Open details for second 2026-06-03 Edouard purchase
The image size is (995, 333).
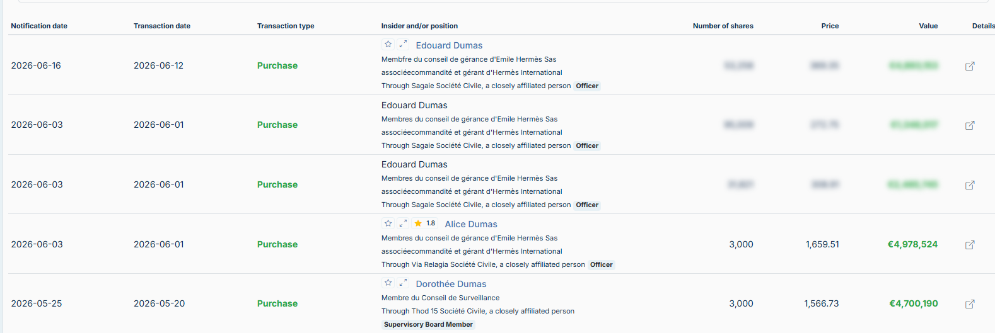970,185
